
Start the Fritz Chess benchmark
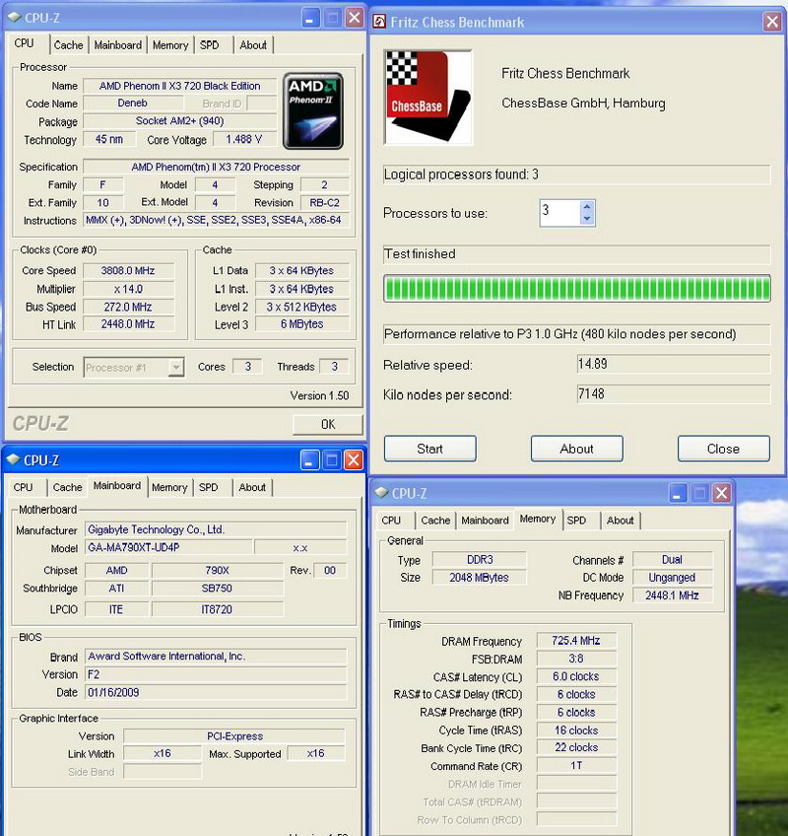pyautogui.click(x=430, y=449)
